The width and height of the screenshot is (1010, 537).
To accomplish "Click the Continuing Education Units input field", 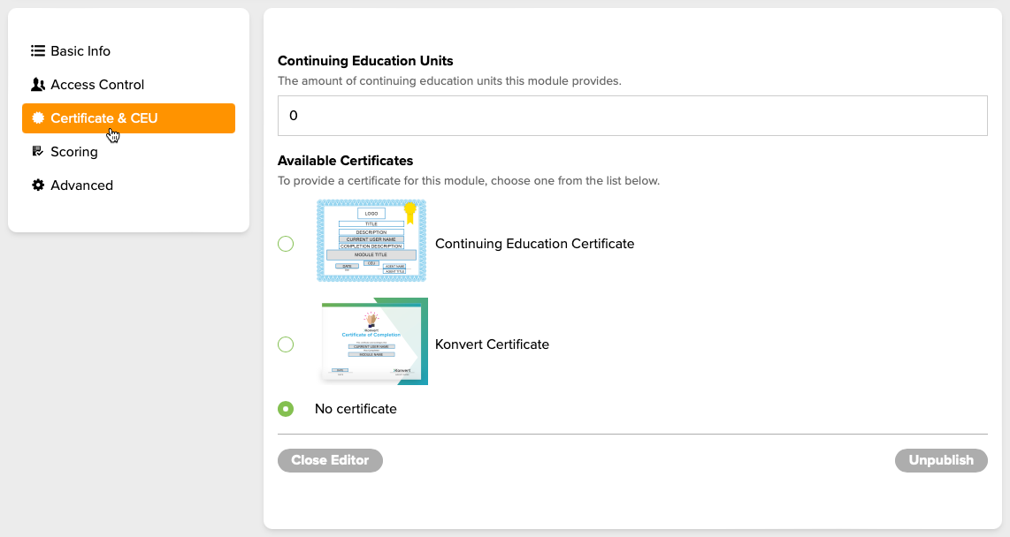I will coord(632,115).
